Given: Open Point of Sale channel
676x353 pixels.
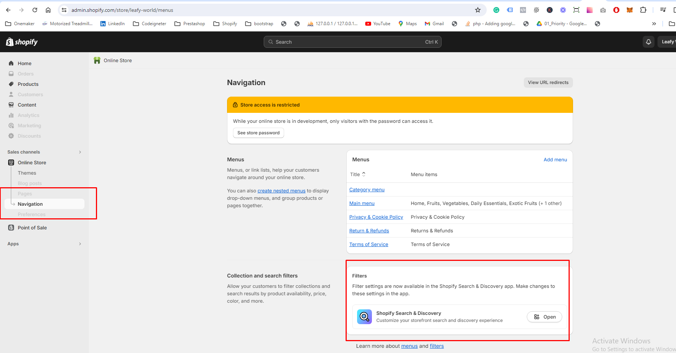Looking at the screenshot, I should click(32, 228).
